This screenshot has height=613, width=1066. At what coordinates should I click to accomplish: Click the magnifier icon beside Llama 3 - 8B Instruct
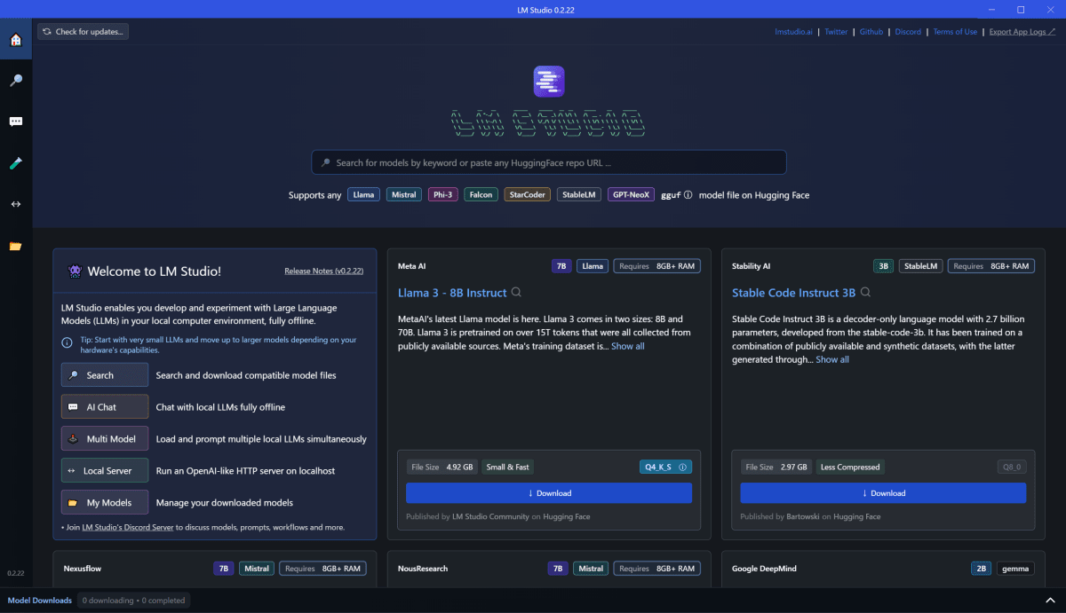pyautogui.click(x=516, y=293)
